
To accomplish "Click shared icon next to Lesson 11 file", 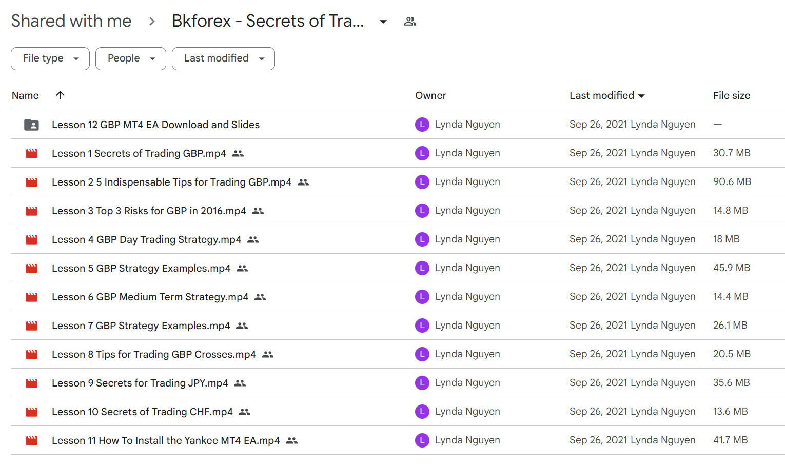I will 292,440.
